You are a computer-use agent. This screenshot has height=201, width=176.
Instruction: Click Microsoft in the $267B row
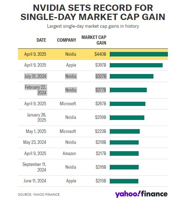click(68, 103)
